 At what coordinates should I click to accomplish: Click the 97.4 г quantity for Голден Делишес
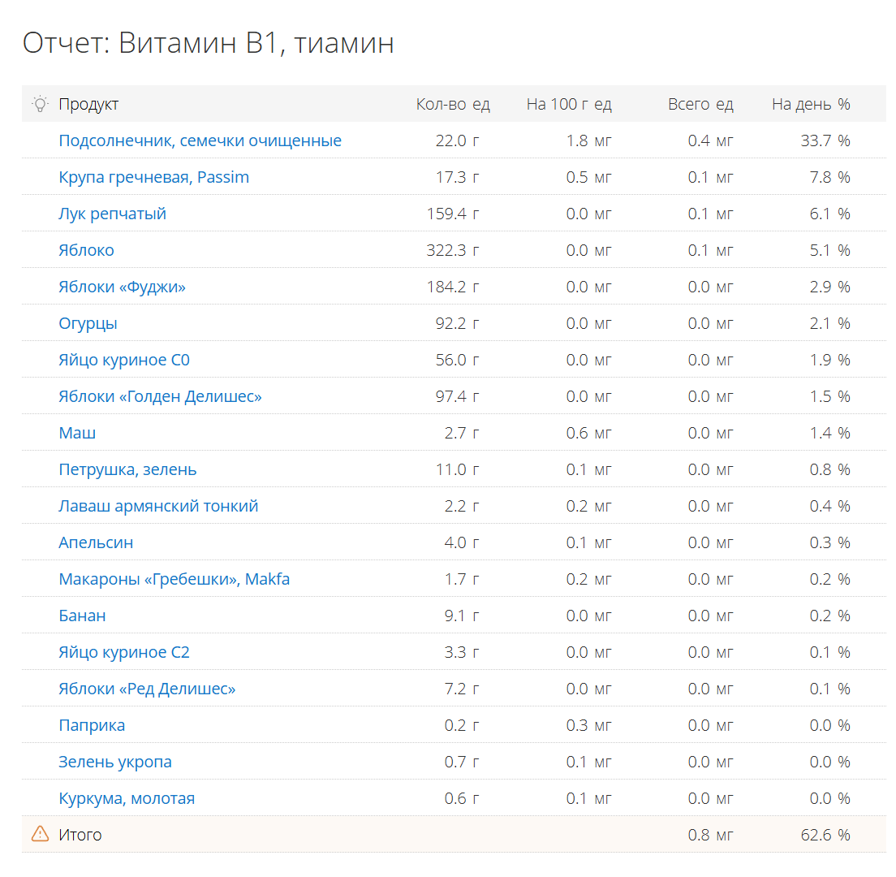point(457,397)
